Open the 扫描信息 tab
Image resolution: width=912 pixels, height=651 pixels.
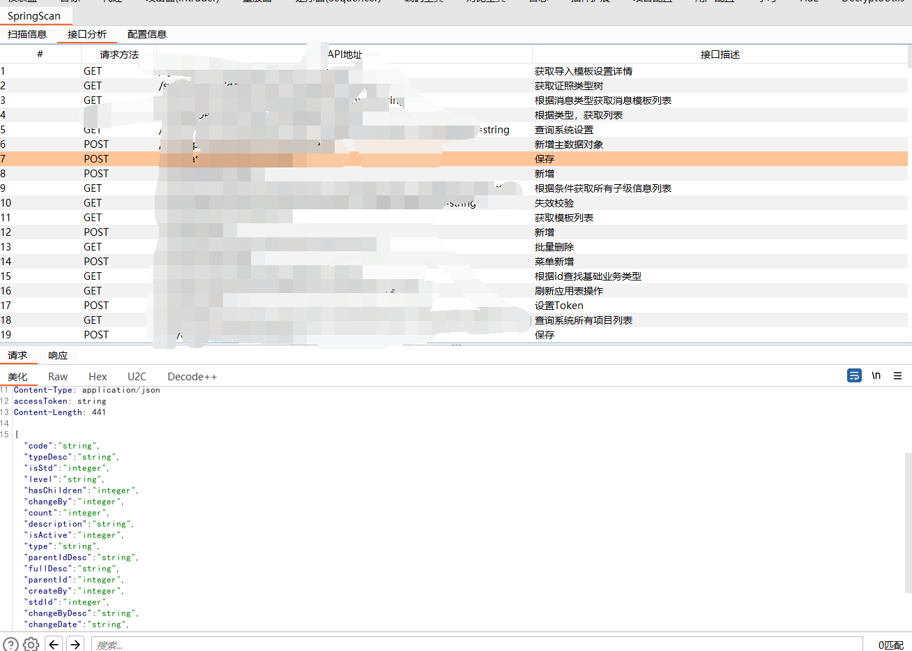(27, 34)
